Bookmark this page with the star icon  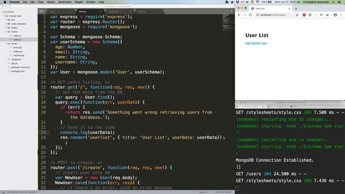pyautogui.click(x=297, y=15)
